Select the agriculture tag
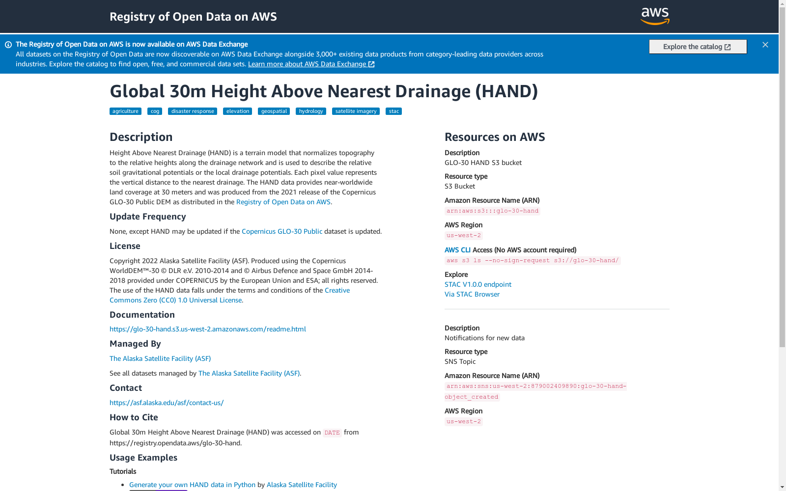 click(125, 111)
